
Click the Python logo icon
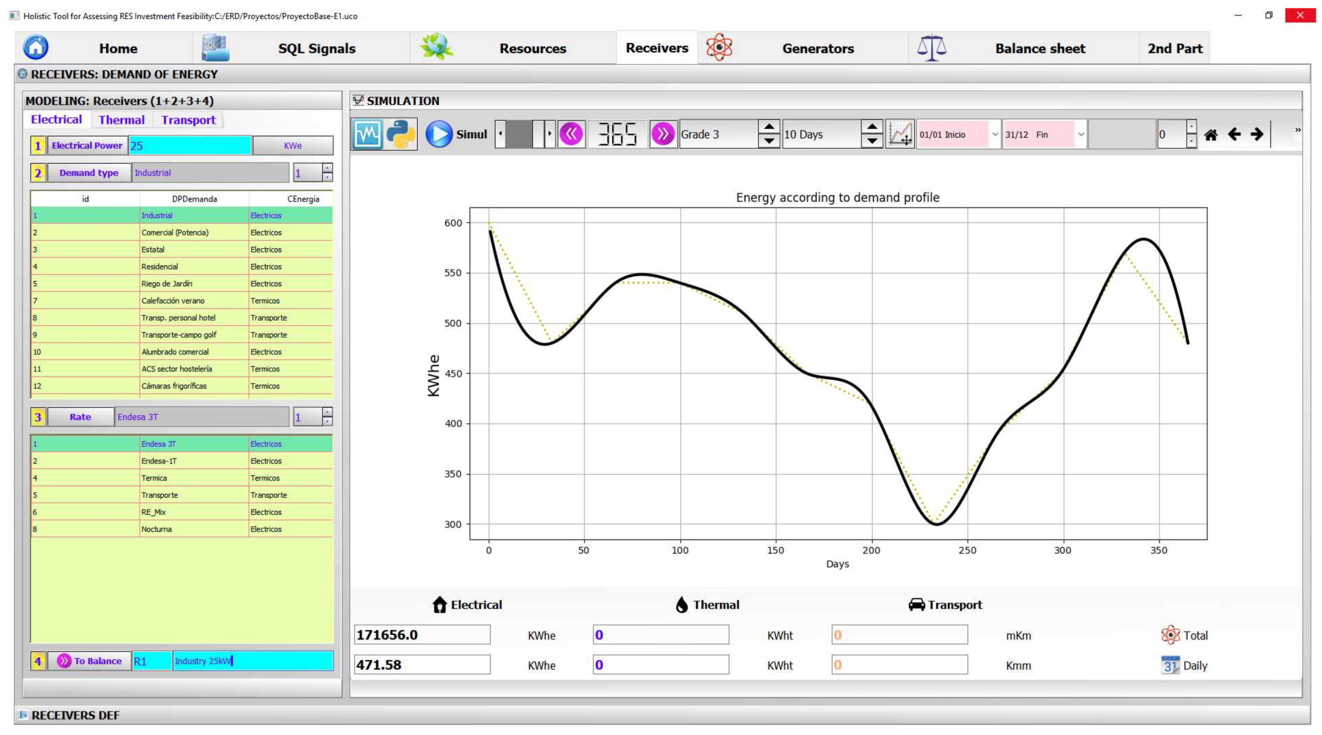coord(400,135)
